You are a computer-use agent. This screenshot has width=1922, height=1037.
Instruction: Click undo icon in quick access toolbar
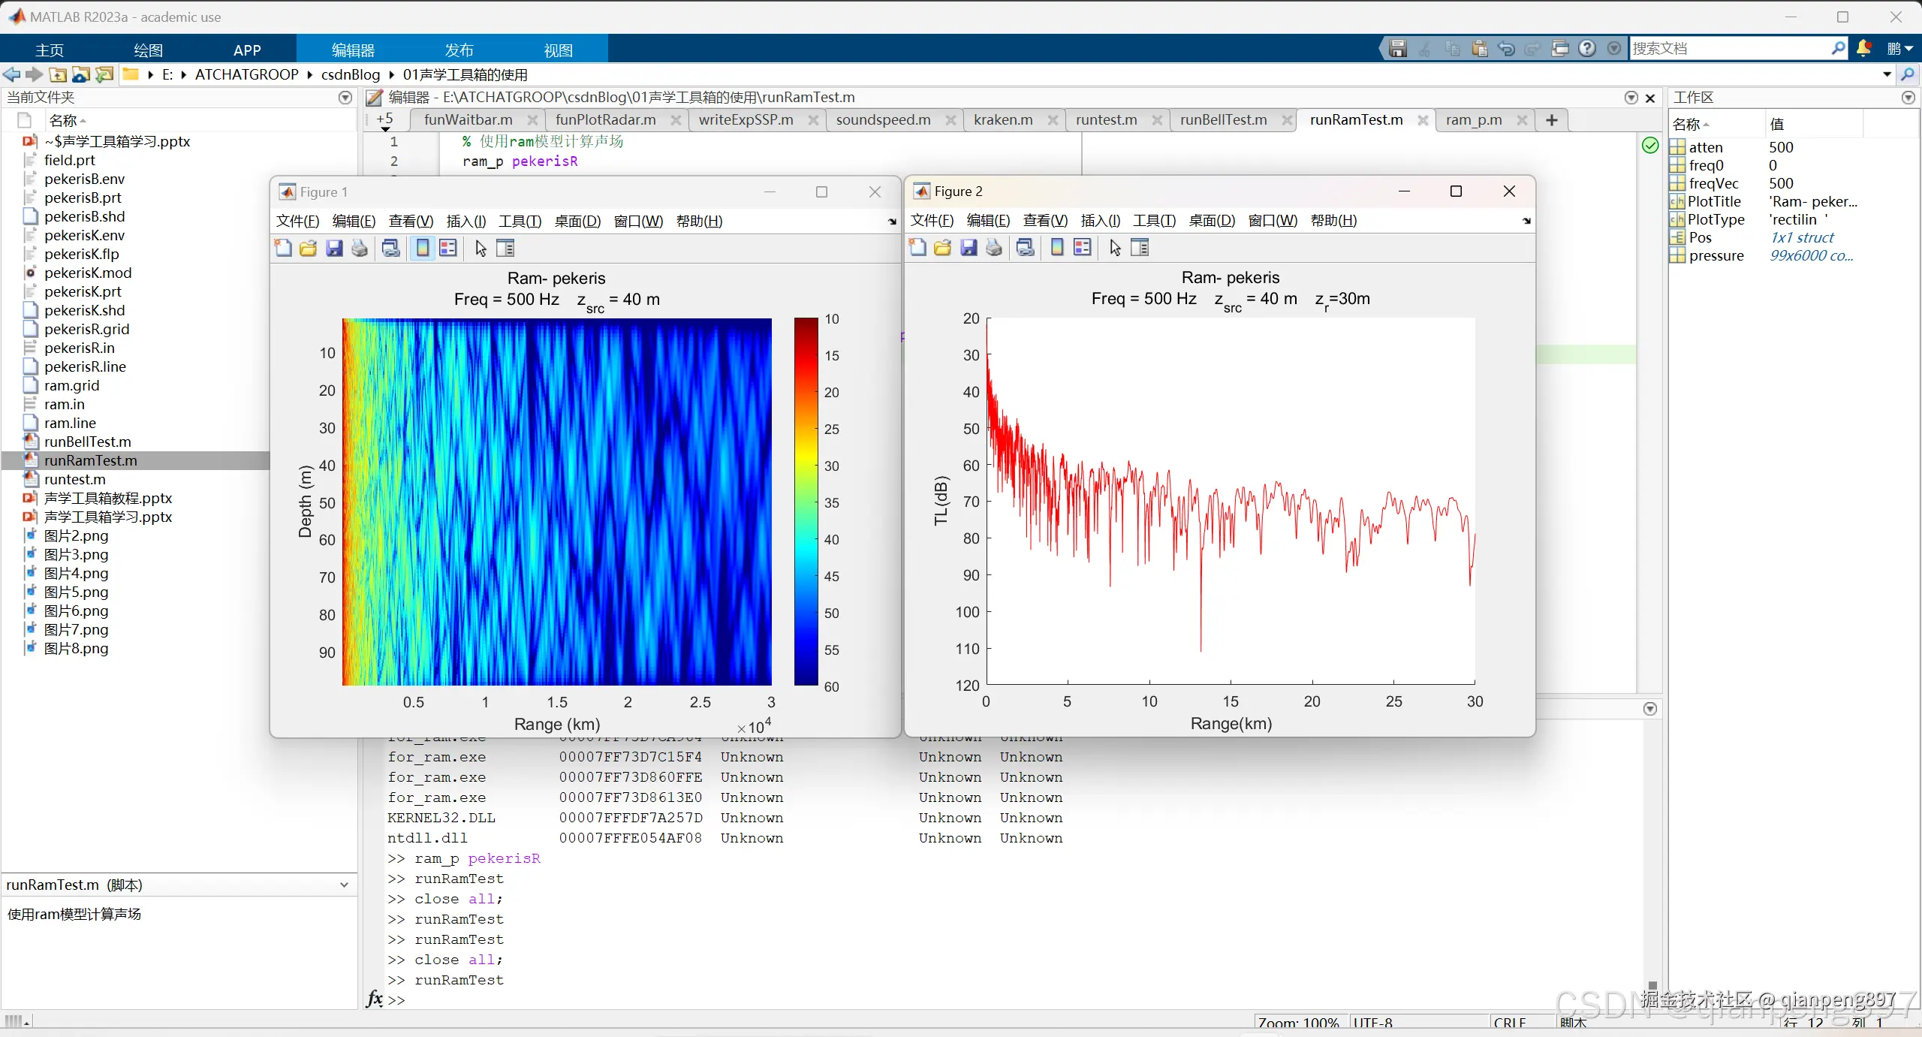pos(1506,49)
